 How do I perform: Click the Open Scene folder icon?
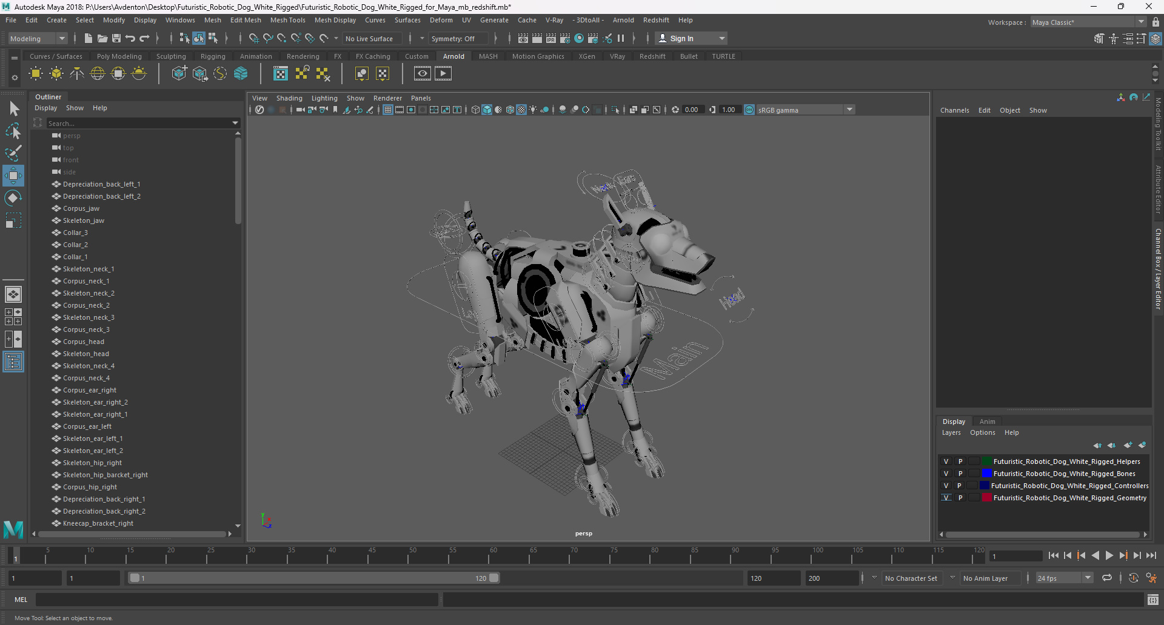tap(102, 38)
